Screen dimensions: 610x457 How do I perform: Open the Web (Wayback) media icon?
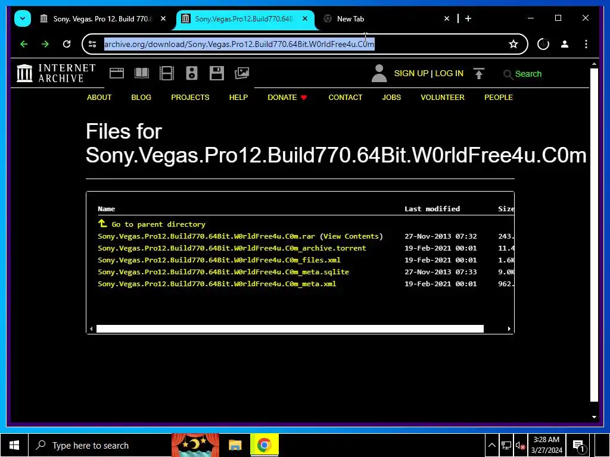coord(116,73)
